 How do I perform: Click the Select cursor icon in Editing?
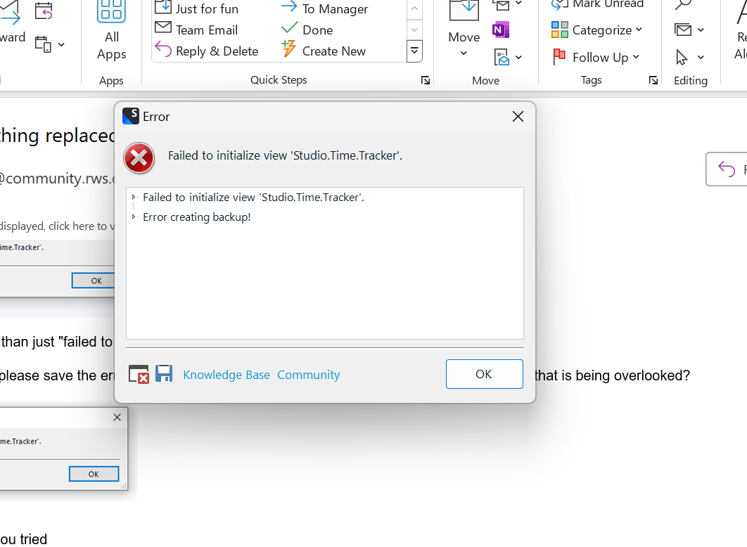pyautogui.click(x=682, y=58)
